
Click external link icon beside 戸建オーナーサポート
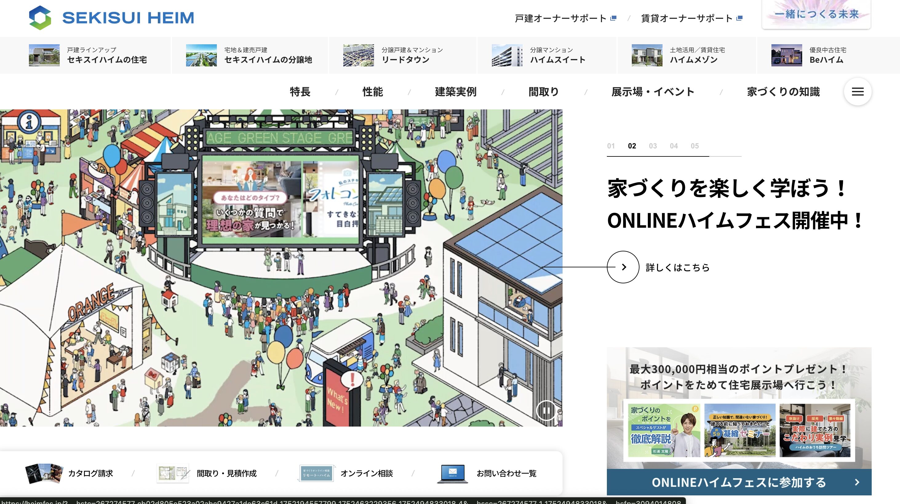pyautogui.click(x=613, y=18)
